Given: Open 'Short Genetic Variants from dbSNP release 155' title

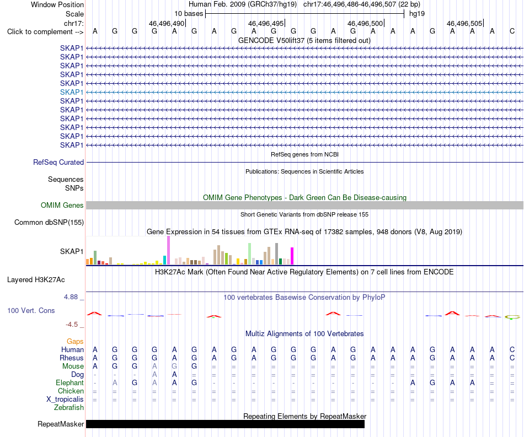Looking at the screenshot, I should pos(304,214).
